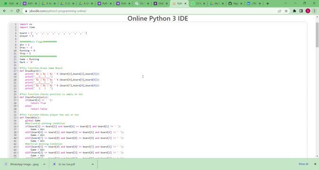This screenshot has width=319, height=170.
Task: Share this page via the share icon
Action: tap(279, 11)
